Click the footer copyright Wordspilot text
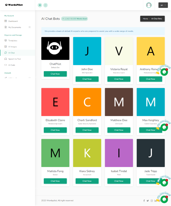The height and width of the screenshot is (206, 171). pyautogui.click(x=57, y=201)
